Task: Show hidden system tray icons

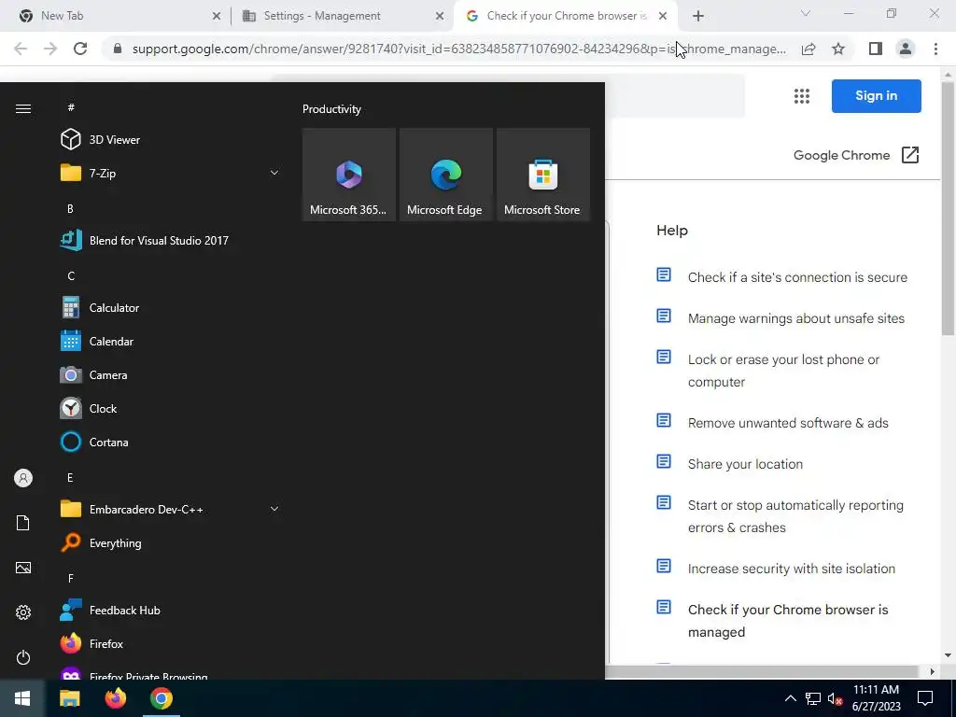Action: pos(790,698)
